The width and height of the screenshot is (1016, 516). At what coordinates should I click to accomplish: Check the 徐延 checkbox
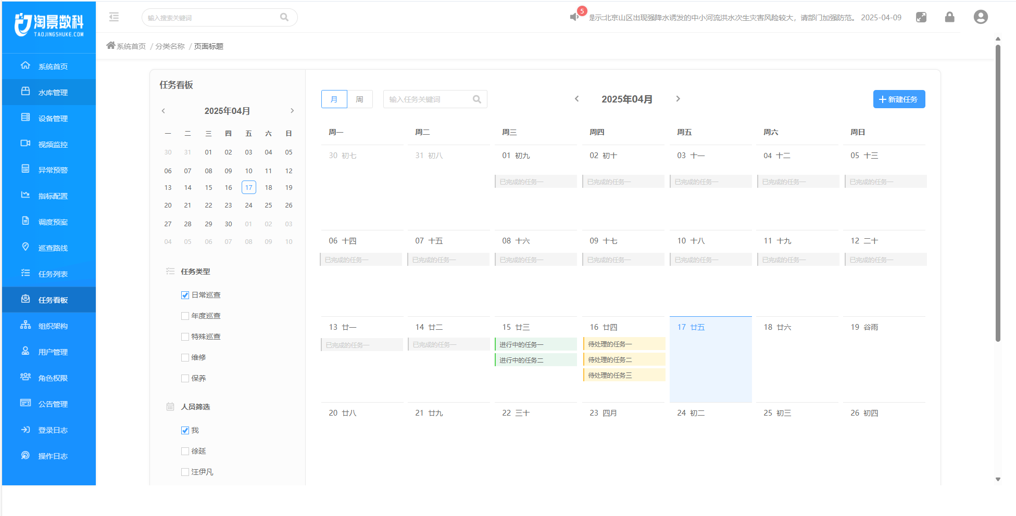pos(185,451)
